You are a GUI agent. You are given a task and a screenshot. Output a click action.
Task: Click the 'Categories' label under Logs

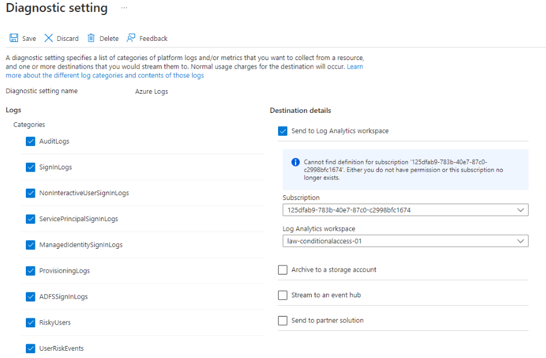[x=29, y=125]
